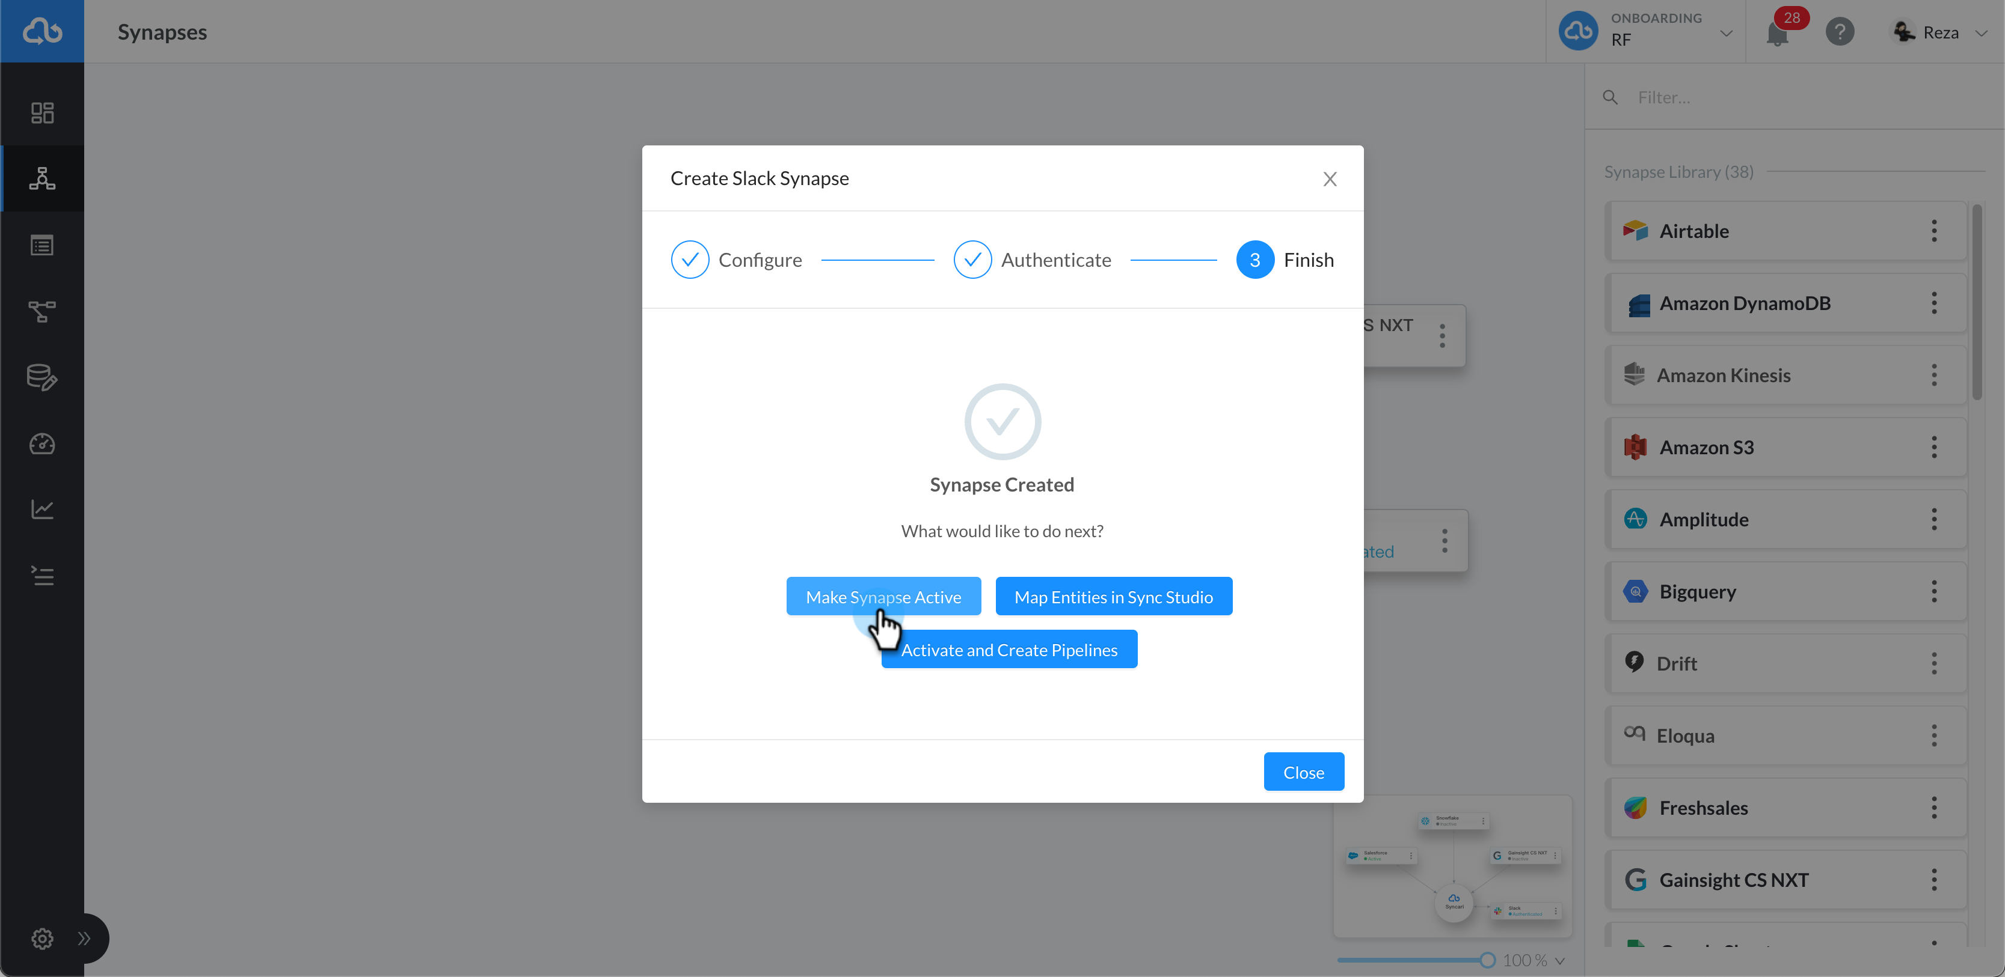
Task: Open the database edit icon in sidebar
Action: 42,377
